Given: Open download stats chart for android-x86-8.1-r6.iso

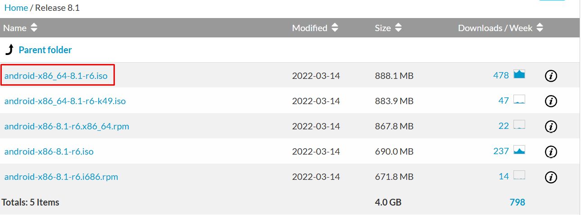Looking at the screenshot, I should [519, 150].
